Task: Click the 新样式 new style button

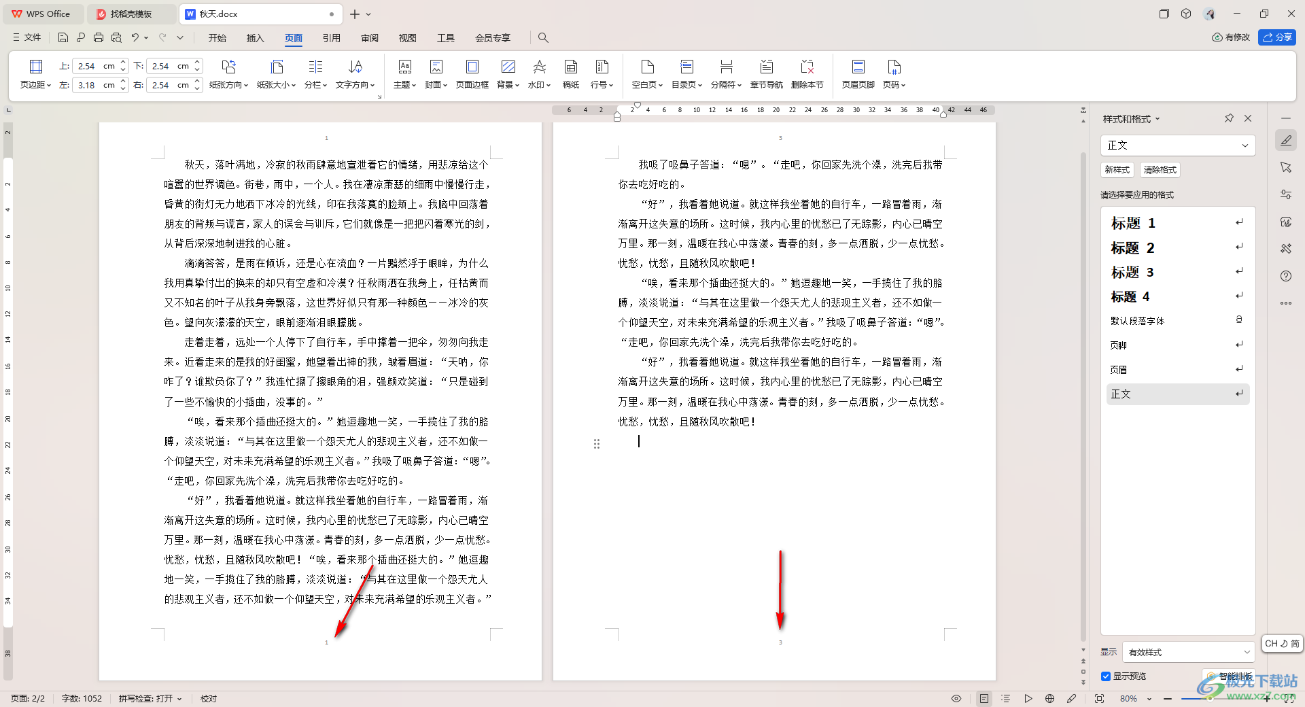Action: pos(1117,170)
